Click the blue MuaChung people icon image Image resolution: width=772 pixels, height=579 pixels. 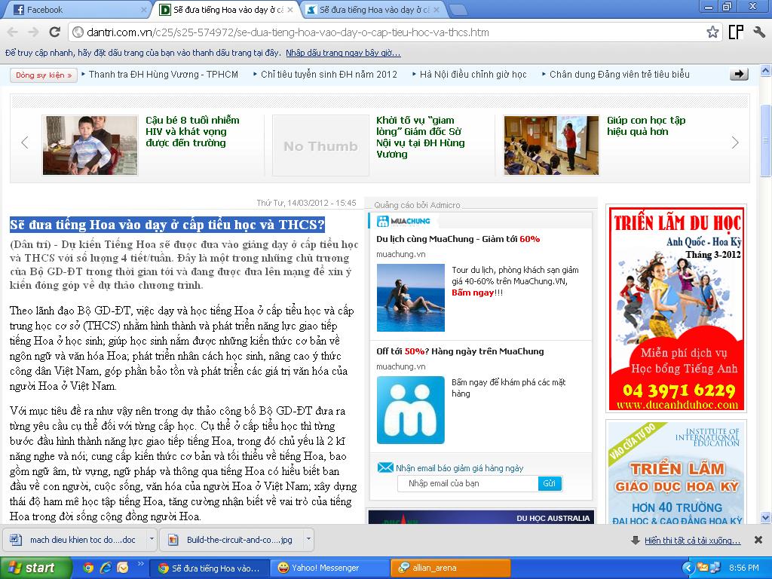(x=411, y=410)
